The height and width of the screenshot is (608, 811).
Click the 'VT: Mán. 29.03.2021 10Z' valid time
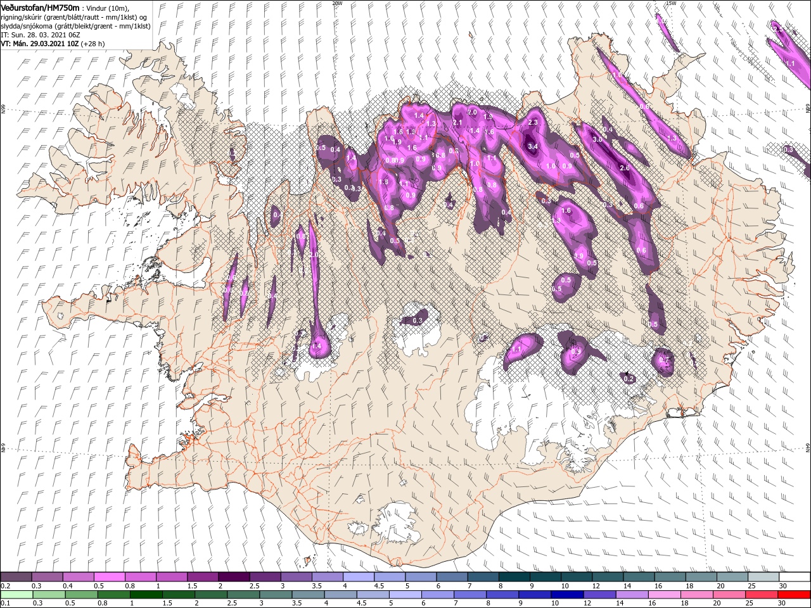coord(39,44)
